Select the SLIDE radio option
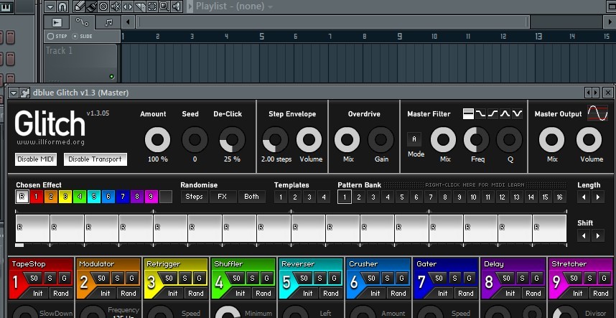This screenshot has height=318, width=616. 82,36
